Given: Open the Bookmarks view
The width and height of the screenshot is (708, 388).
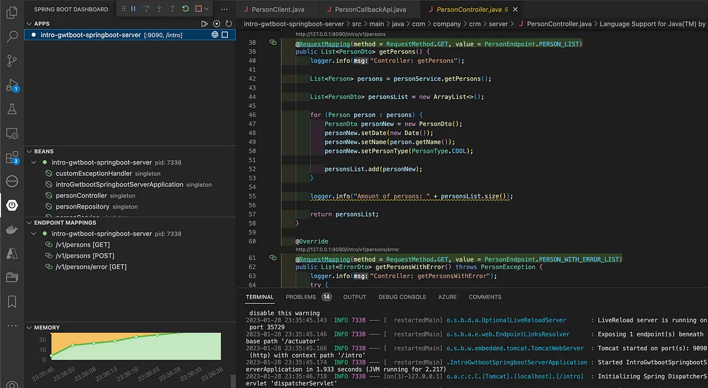Looking at the screenshot, I should (12, 301).
